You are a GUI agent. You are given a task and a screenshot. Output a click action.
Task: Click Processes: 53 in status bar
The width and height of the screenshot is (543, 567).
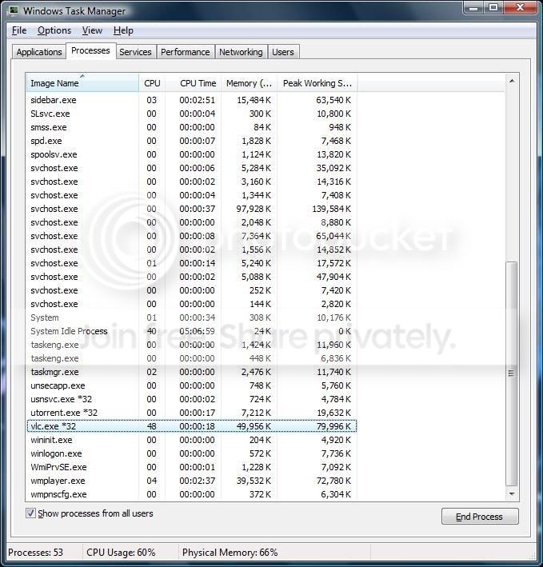[35, 553]
